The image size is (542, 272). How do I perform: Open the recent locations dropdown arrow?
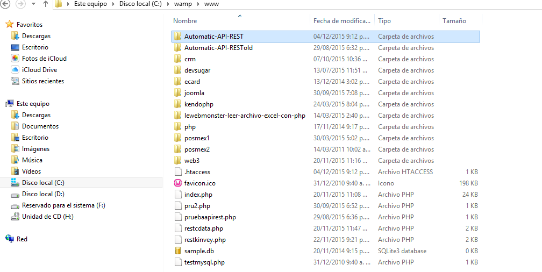coord(33,4)
